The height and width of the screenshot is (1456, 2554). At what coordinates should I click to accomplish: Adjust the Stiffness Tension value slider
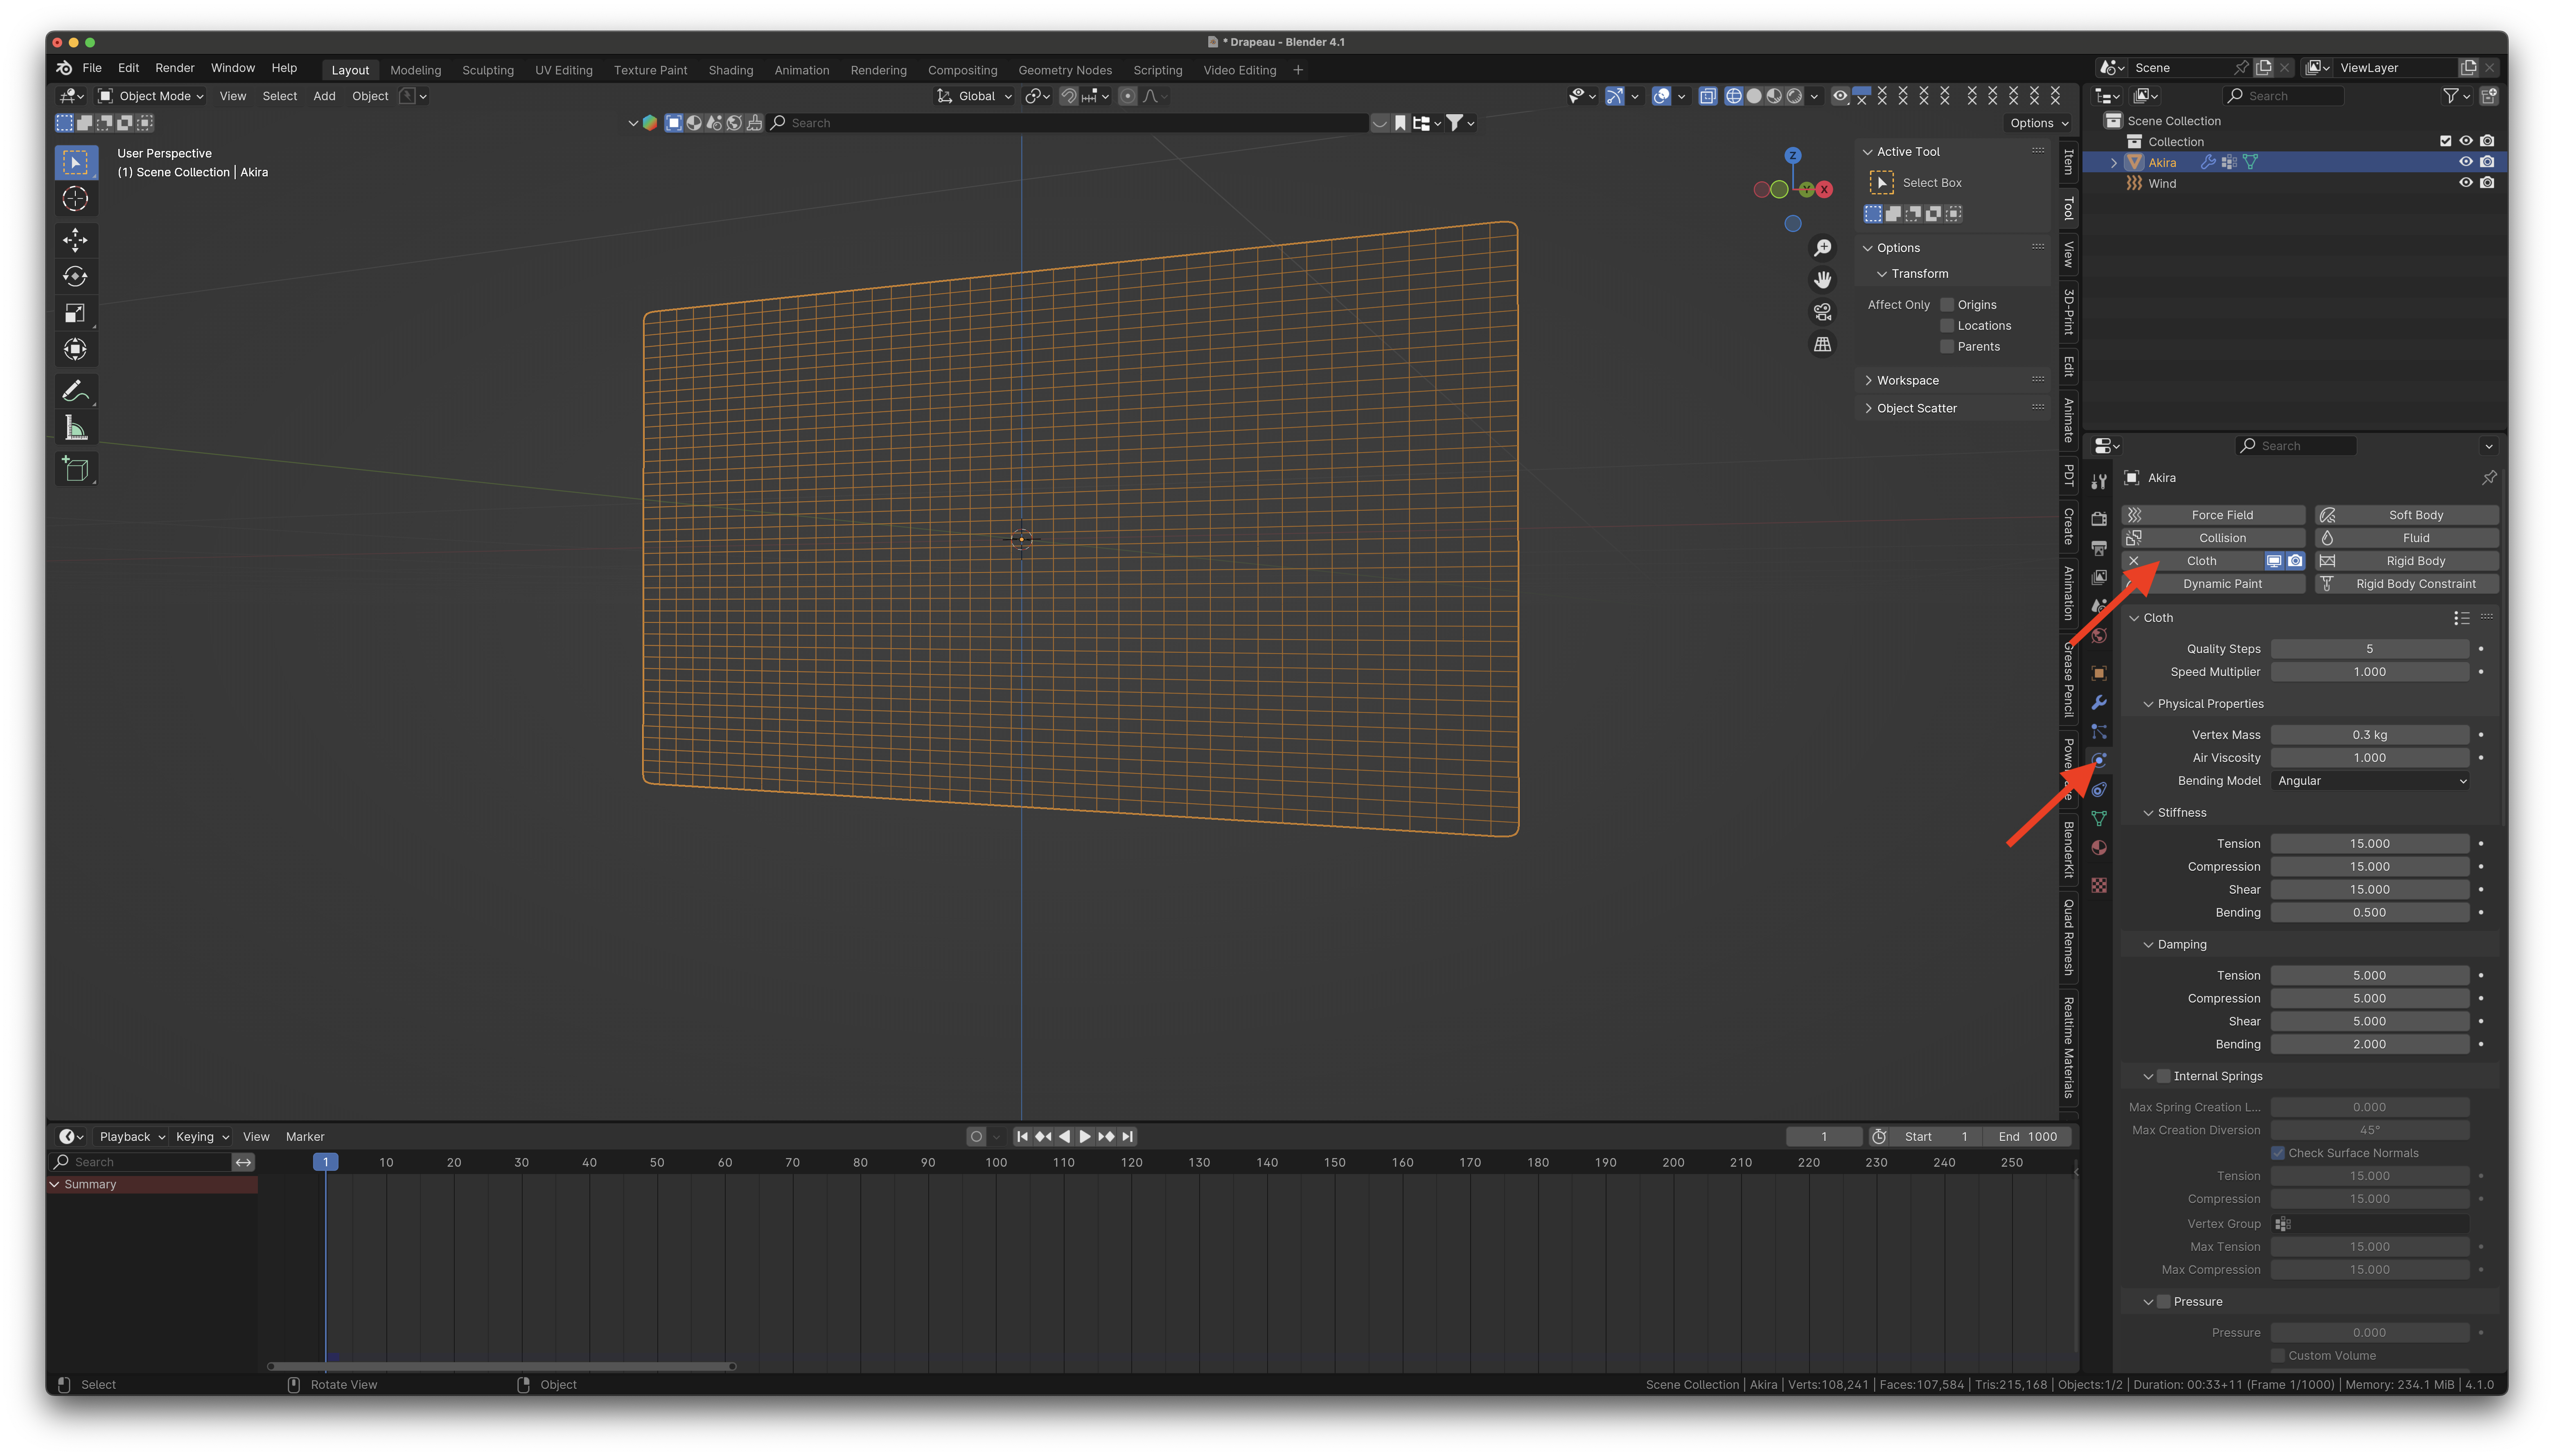click(2370, 844)
